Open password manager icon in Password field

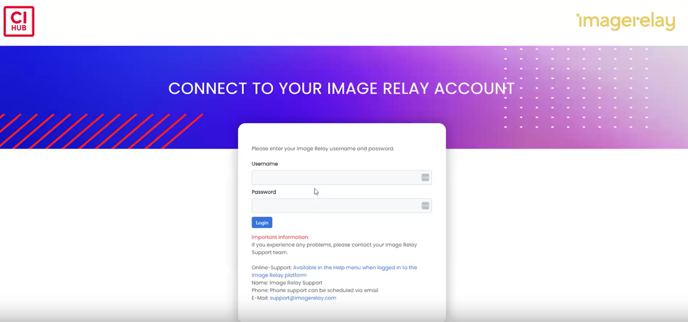pyautogui.click(x=425, y=206)
